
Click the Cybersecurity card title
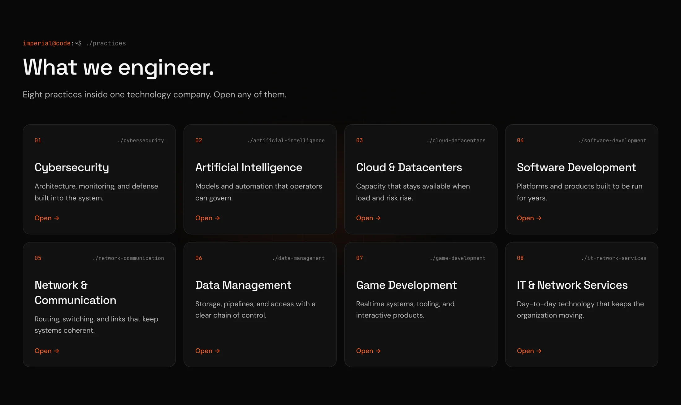(x=72, y=167)
